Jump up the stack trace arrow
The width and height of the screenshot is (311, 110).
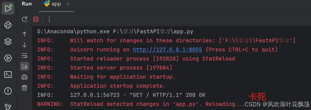point(24,34)
